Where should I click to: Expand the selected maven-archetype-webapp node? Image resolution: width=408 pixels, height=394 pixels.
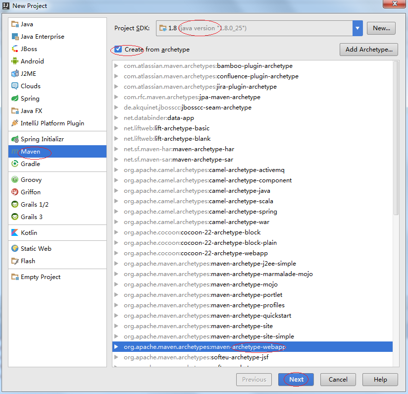click(116, 346)
